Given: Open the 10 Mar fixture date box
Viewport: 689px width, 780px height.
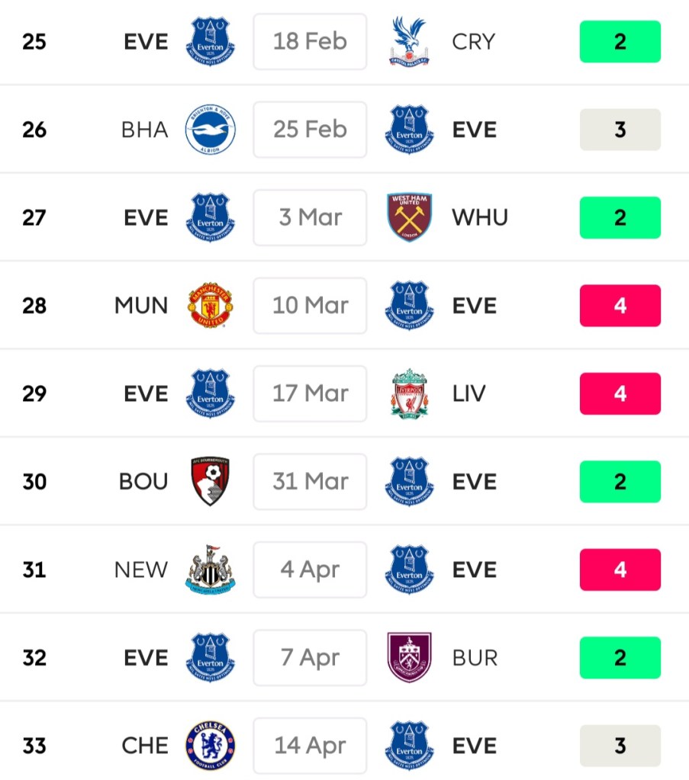Looking at the screenshot, I should pyautogui.click(x=310, y=306).
